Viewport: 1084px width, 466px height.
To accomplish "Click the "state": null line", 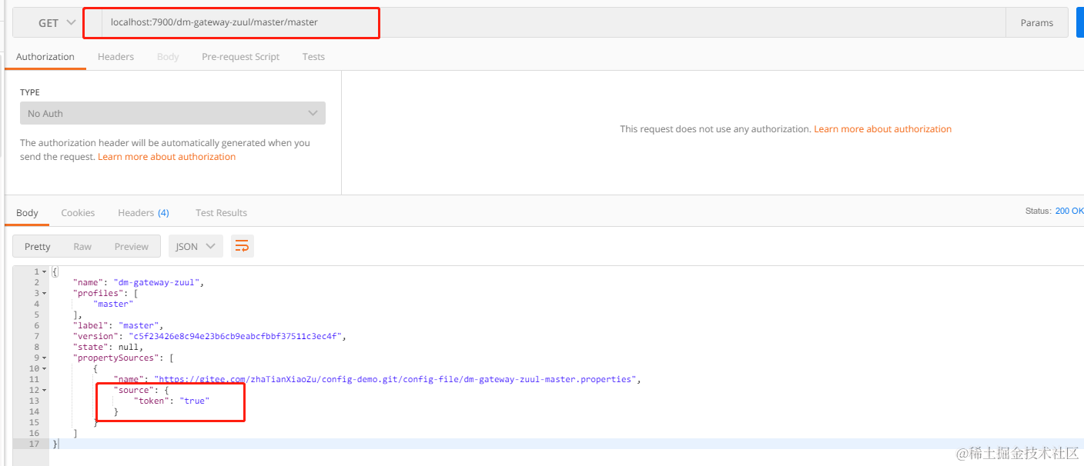I will click(x=108, y=347).
